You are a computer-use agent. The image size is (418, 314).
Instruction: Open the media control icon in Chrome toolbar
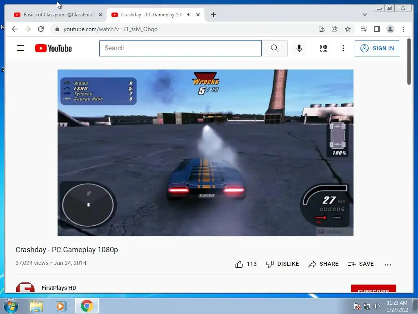(364, 29)
